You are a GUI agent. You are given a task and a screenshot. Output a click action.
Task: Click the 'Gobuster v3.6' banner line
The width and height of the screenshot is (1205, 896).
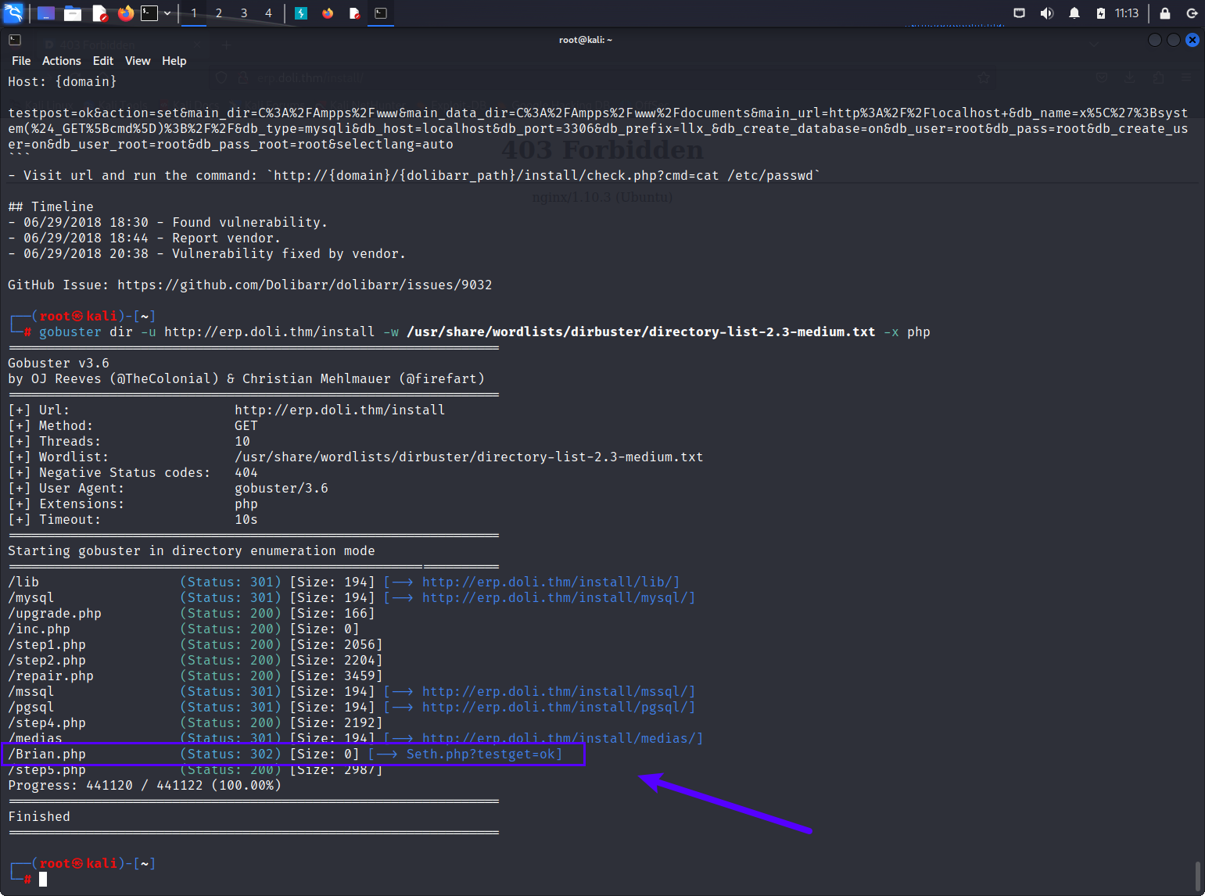click(x=59, y=363)
